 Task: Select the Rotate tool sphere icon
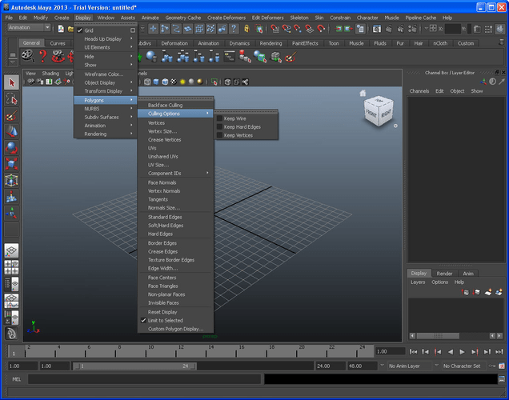(x=12, y=148)
